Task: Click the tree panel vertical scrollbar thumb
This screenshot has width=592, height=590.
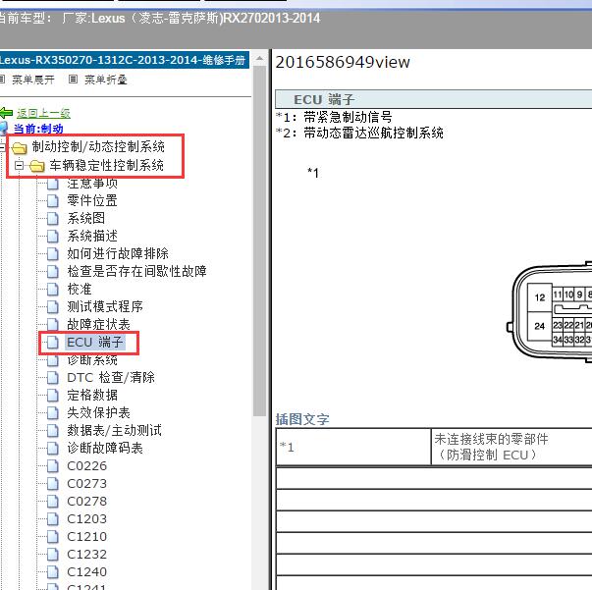Action: 260,241
